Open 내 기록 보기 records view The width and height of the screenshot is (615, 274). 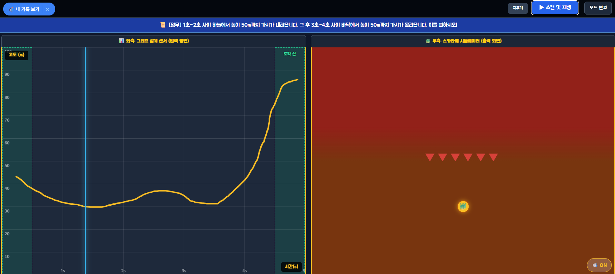pyautogui.click(x=24, y=9)
